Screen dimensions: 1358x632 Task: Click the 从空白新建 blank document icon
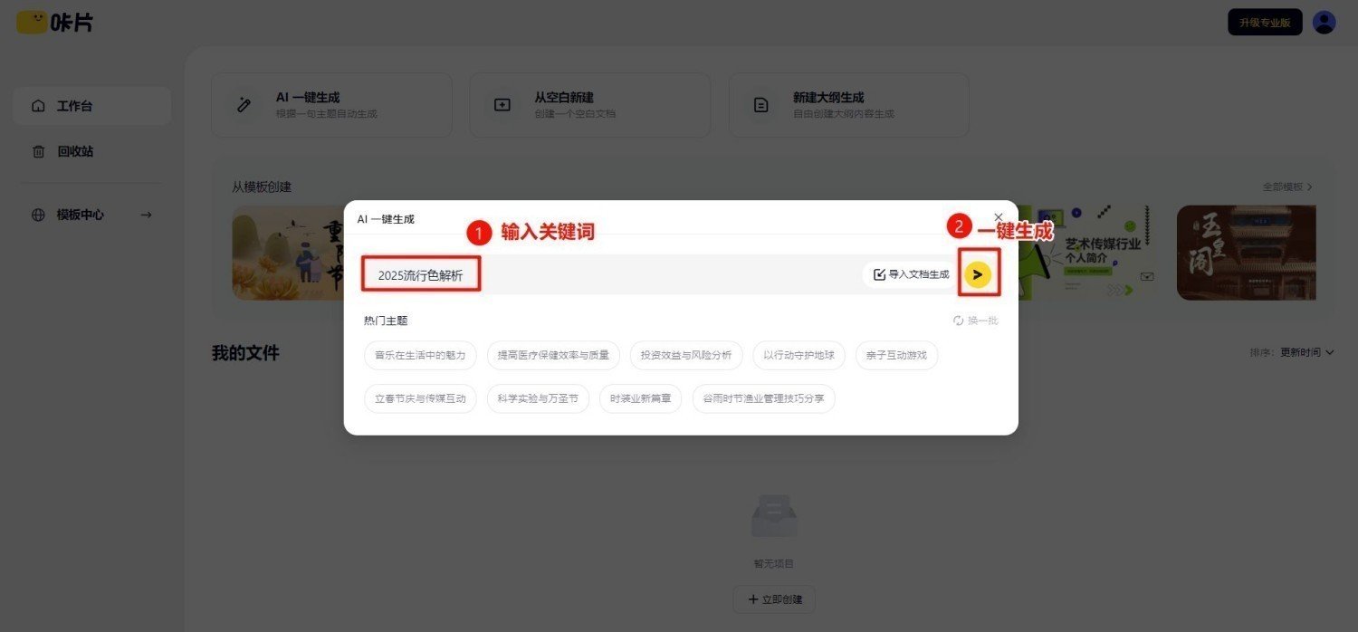tap(501, 104)
